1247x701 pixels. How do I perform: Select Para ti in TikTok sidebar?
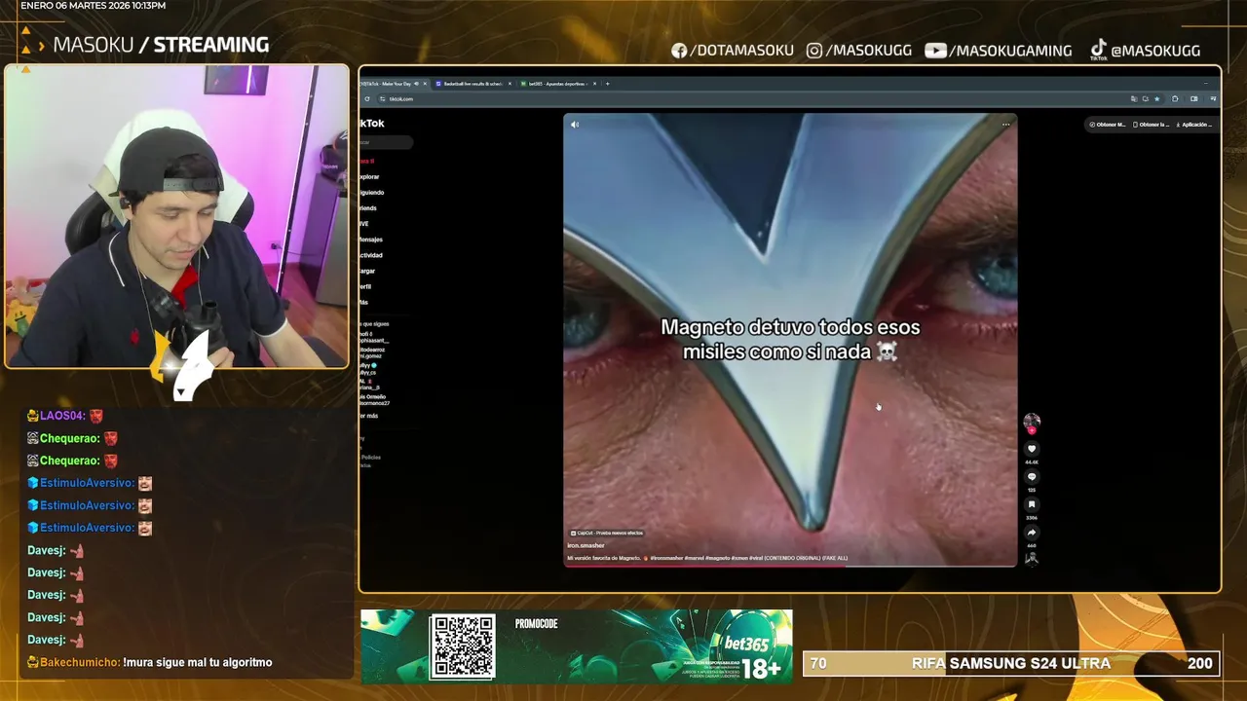click(366, 161)
